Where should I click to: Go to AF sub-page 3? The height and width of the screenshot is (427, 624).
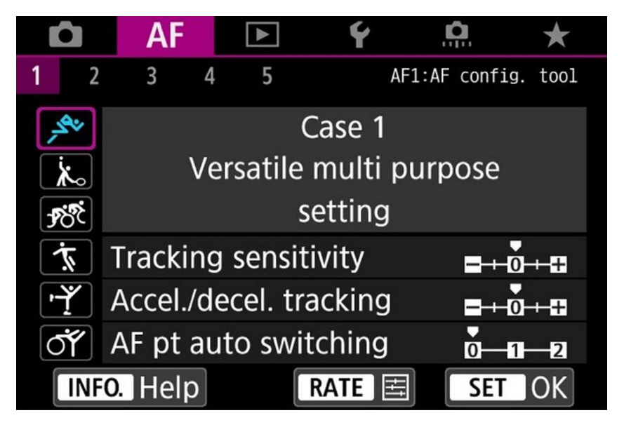click(150, 75)
